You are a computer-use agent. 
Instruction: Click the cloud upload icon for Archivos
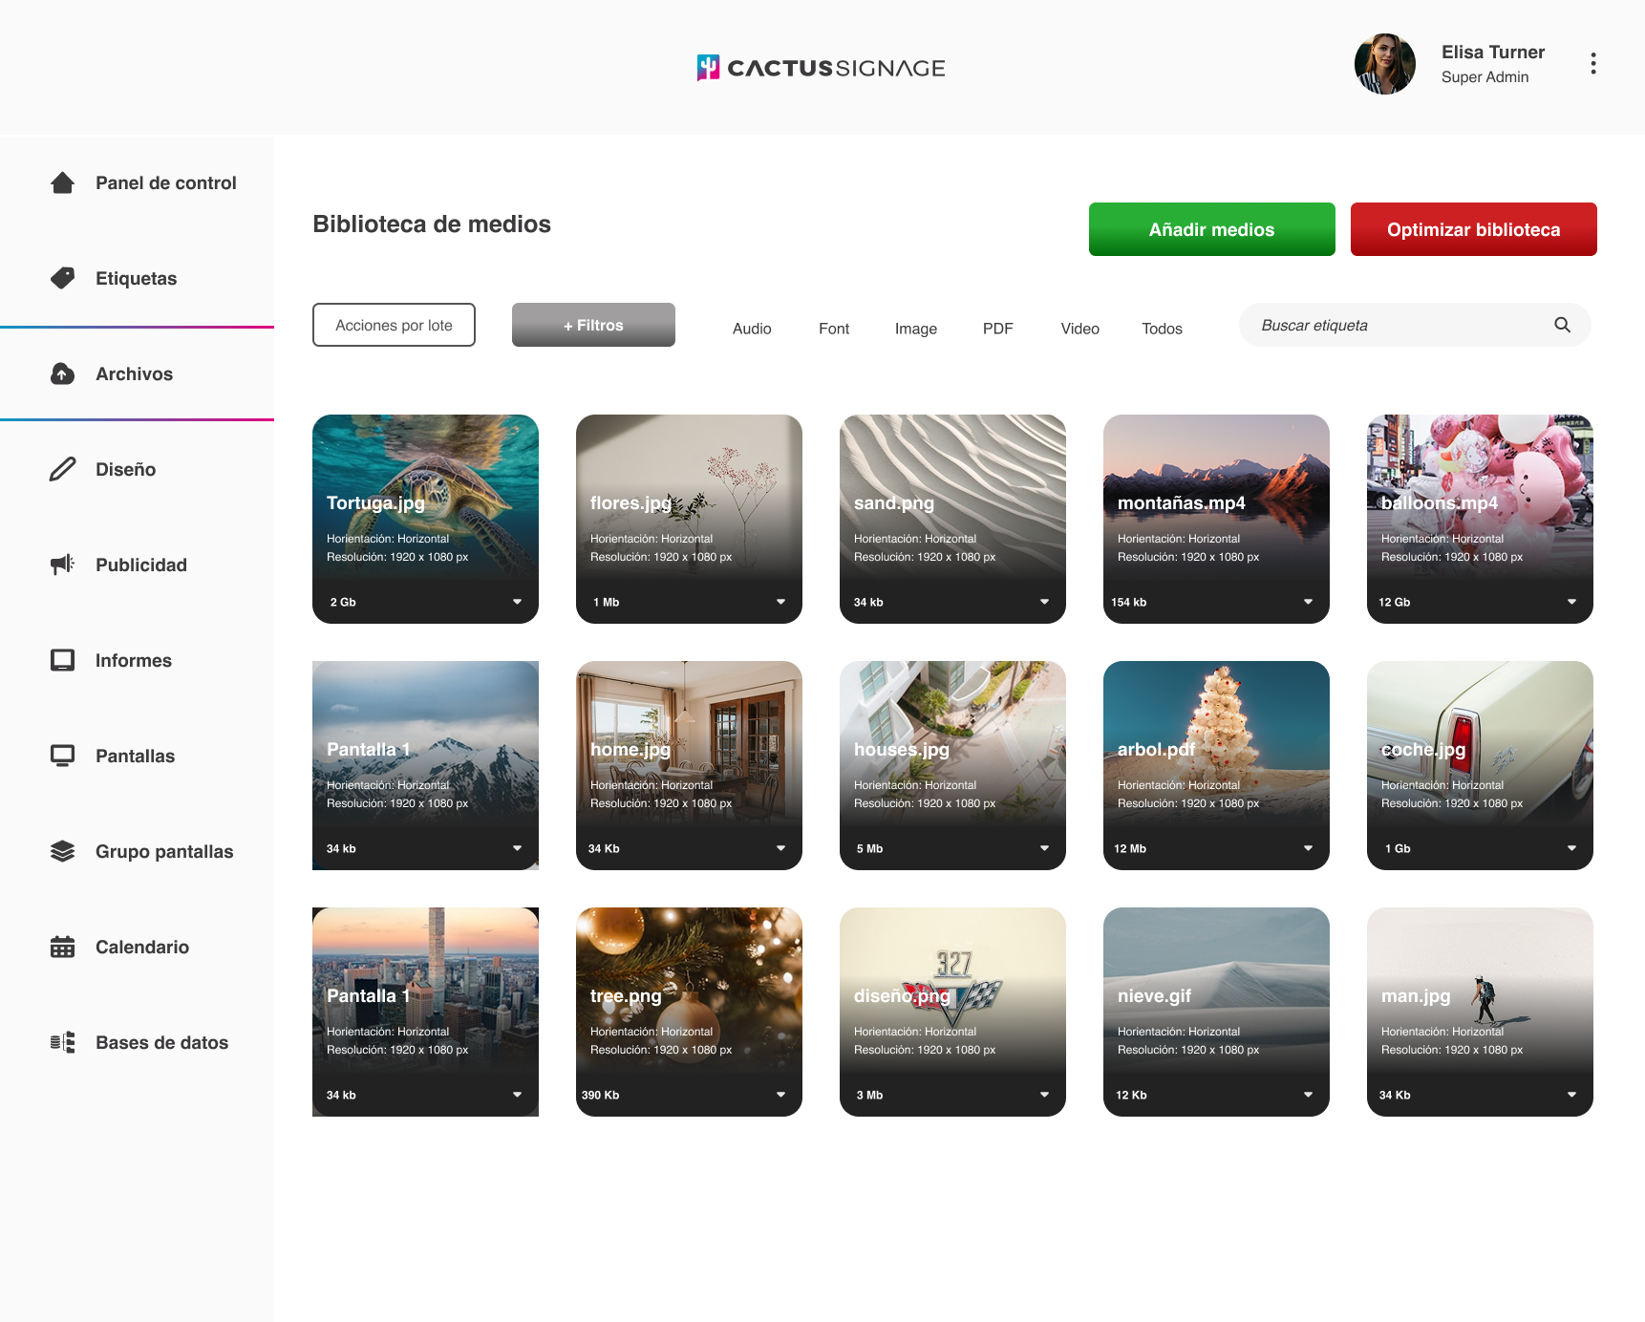click(63, 373)
